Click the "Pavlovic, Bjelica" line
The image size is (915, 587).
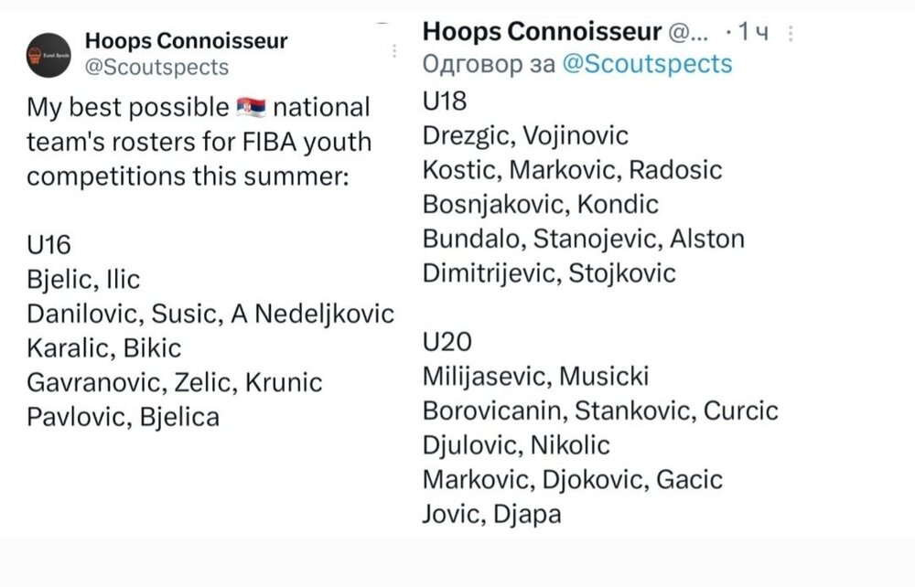[x=123, y=418]
